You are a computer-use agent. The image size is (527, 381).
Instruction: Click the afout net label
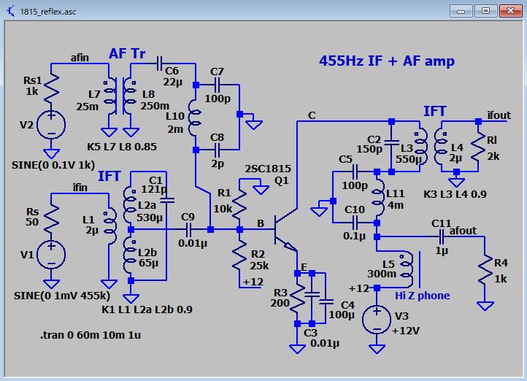tap(463, 231)
